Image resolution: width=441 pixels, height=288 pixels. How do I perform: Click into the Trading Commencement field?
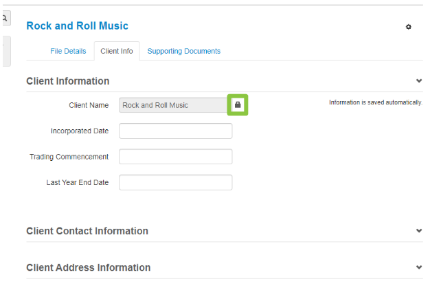175,157
